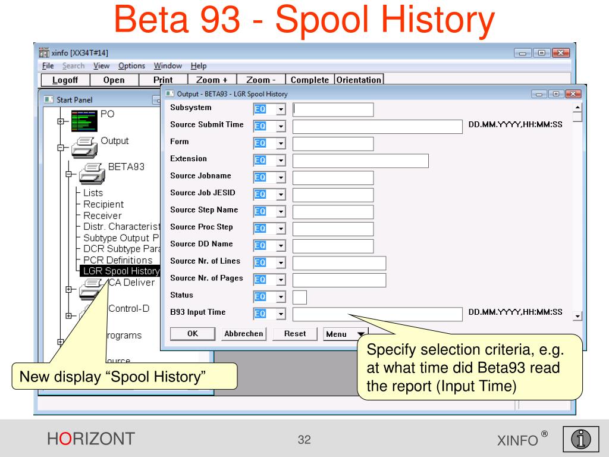Image resolution: width=609 pixels, height=457 pixels.
Task: Open the View menu
Action: click(101, 65)
